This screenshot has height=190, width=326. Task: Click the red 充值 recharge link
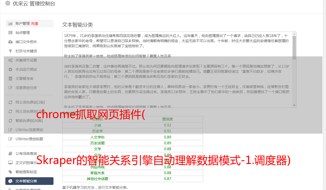pyautogui.click(x=34, y=23)
